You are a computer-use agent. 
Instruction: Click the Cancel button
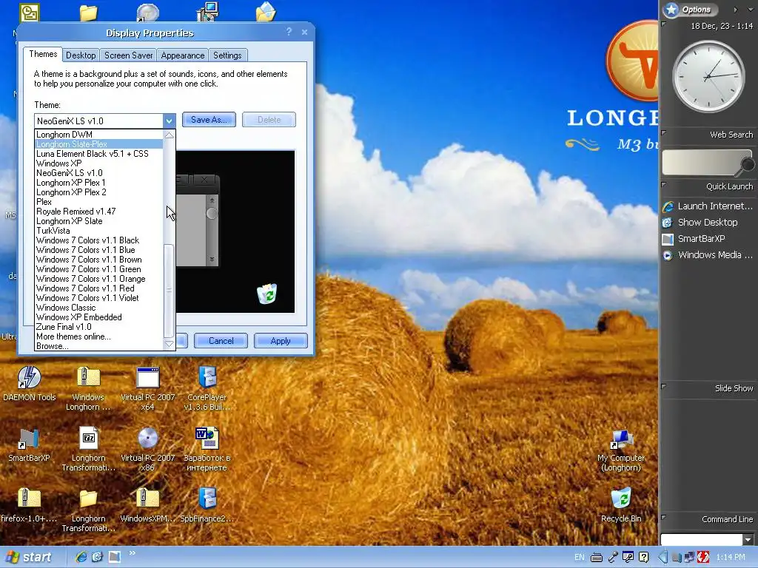(221, 341)
